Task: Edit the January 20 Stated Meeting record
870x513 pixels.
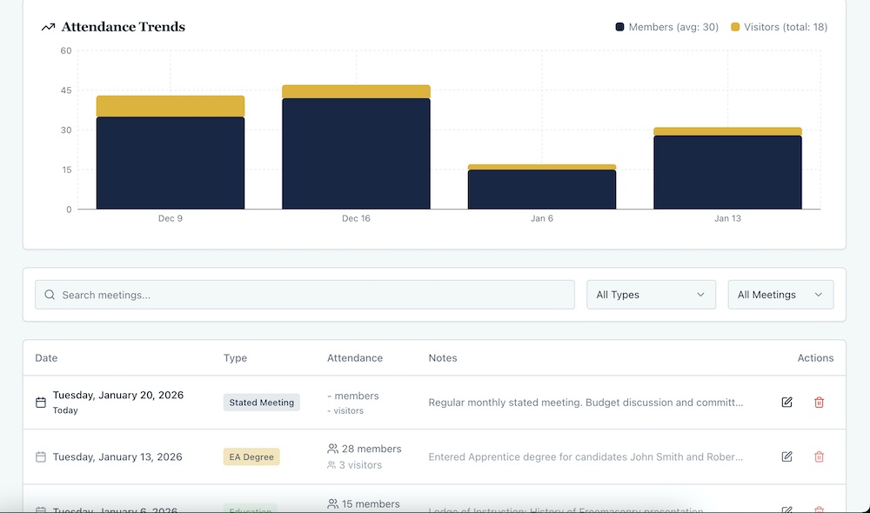Action: tap(786, 403)
